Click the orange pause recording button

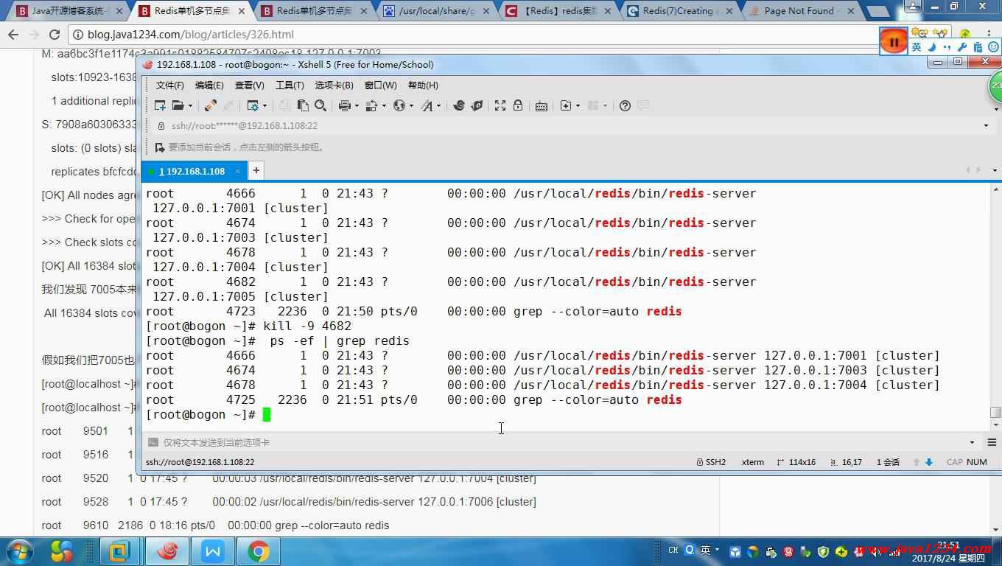pos(894,42)
